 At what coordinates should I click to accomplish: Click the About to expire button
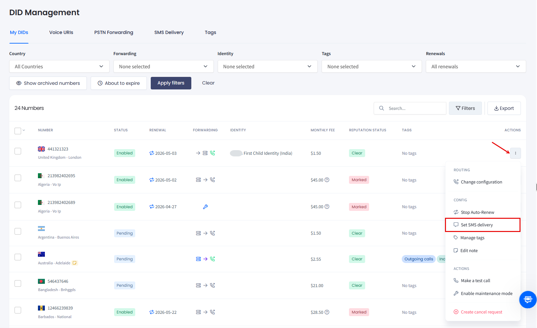click(x=119, y=83)
